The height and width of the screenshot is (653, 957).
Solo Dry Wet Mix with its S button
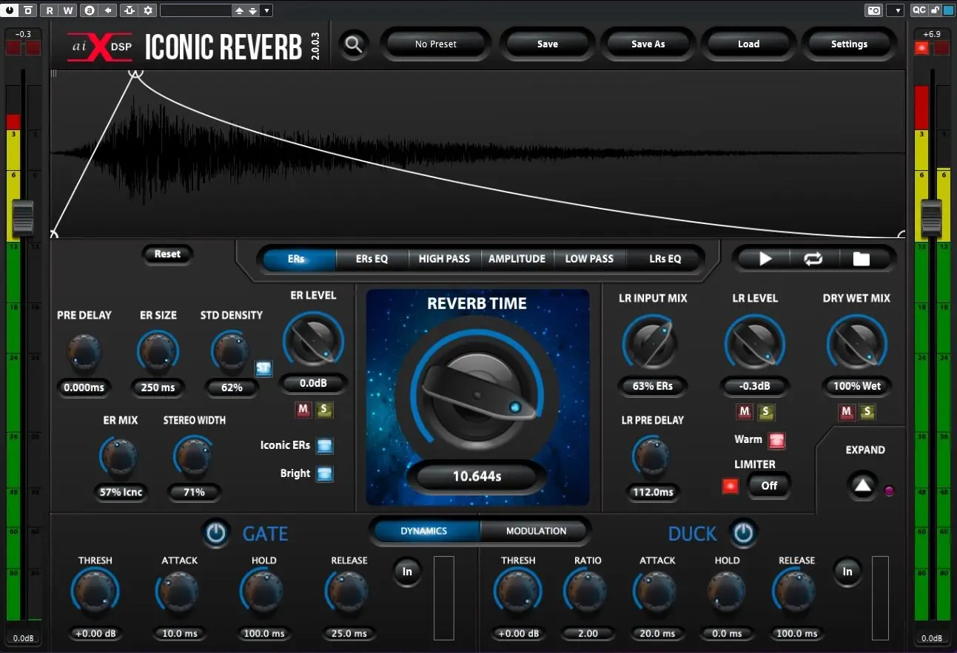click(867, 412)
